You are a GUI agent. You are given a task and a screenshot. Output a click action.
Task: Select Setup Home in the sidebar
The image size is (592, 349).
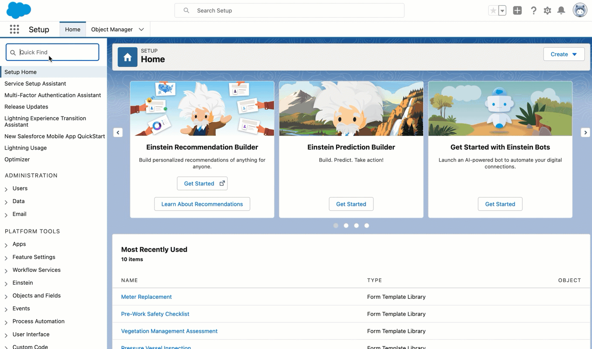[x=54, y=72]
